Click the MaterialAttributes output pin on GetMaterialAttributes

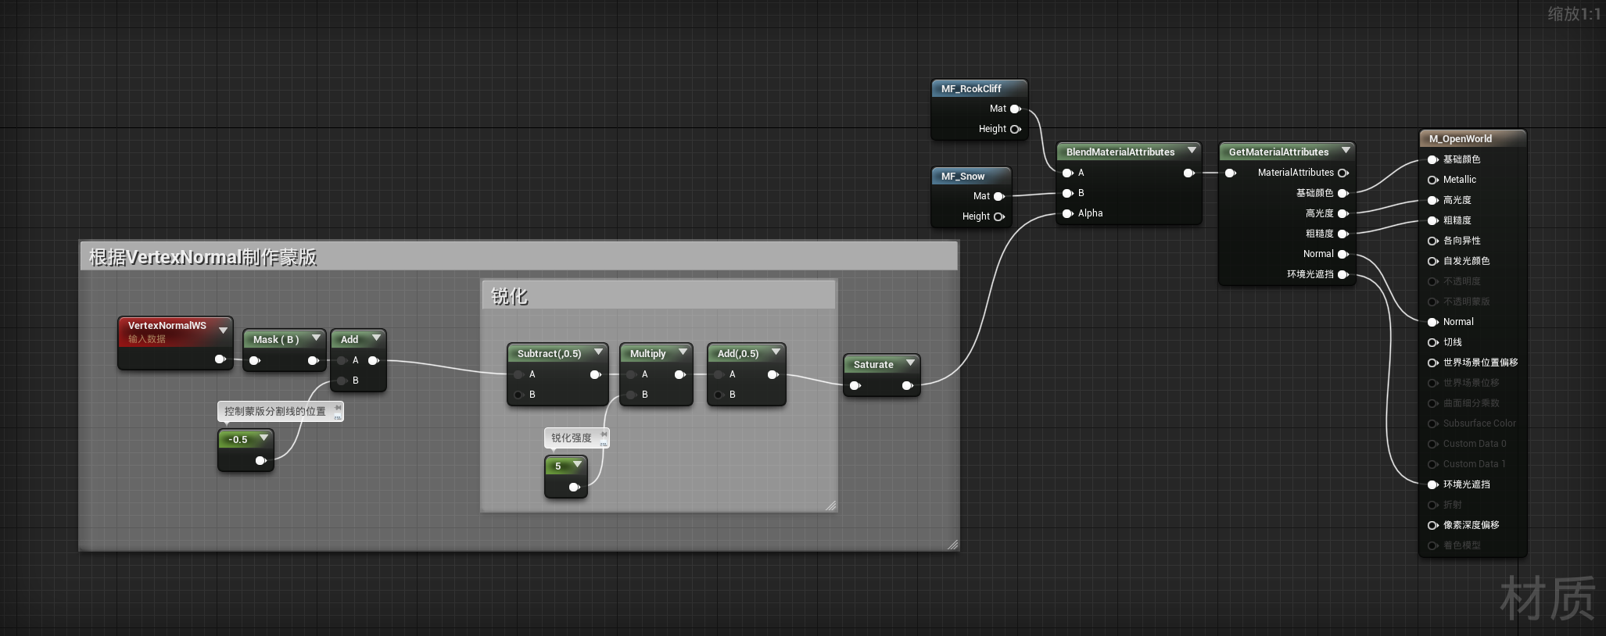click(1343, 173)
